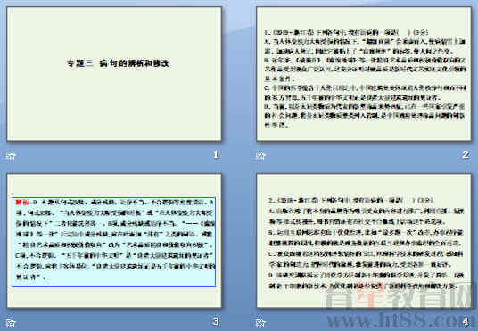The image size is (478, 331).
Task: Click the slide number 1 label
Action: [x=216, y=154]
